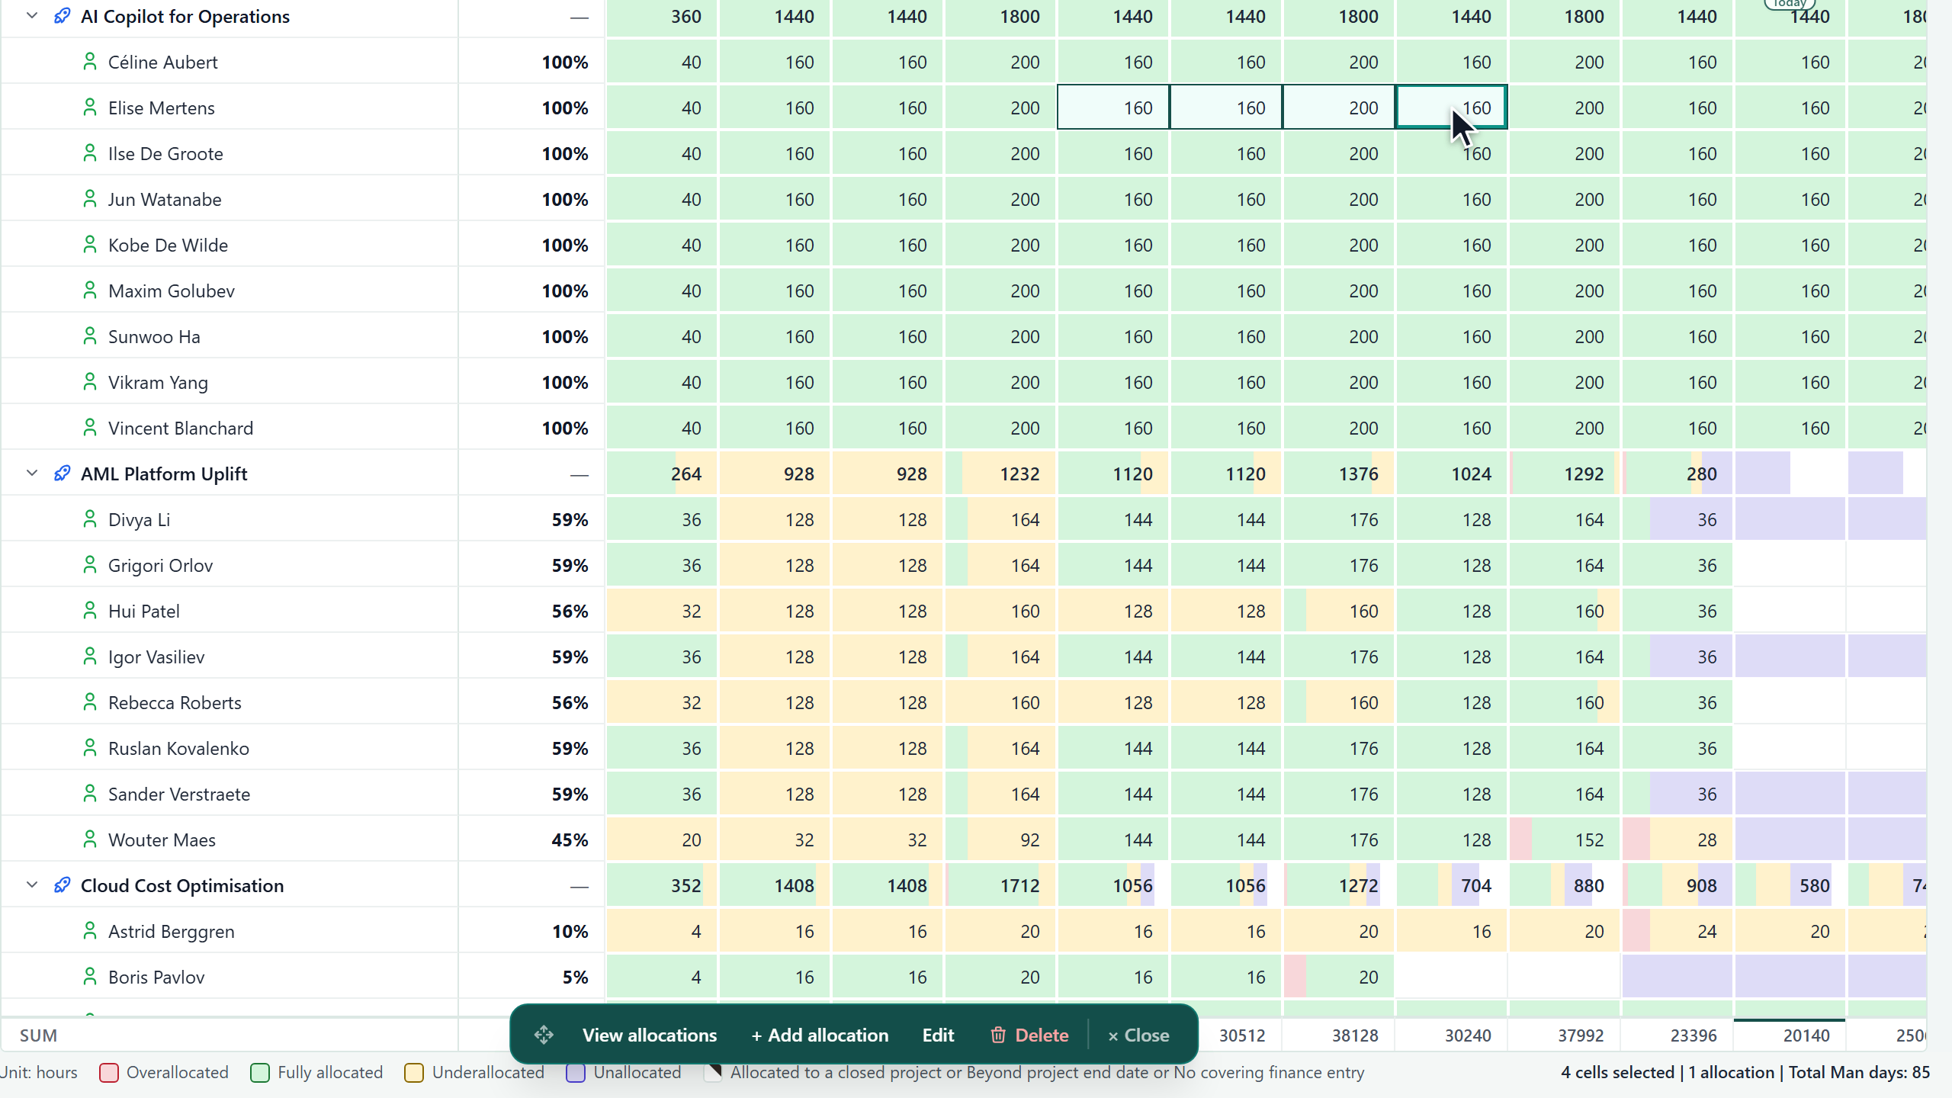Click the 152 cell in Wouter Maes's row

[x=1565, y=840]
